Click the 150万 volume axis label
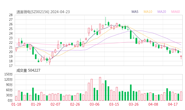Viewport: 185px width, 110px height. tap(8, 74)
